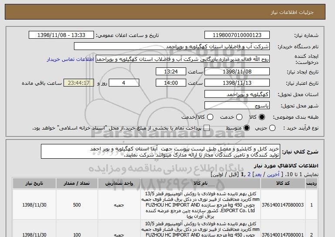Viewport: 335px width, 237px height.
Task: Click the validity date field 1398/11/13
Action: pyautogui.click(x=237, y=83)
